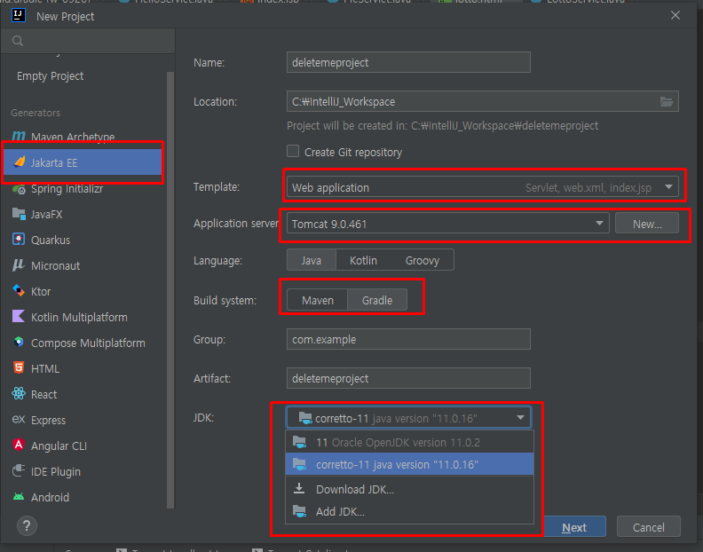The image size is (703, 552).
Task: Click the sidebar search field
Action: 88,41
